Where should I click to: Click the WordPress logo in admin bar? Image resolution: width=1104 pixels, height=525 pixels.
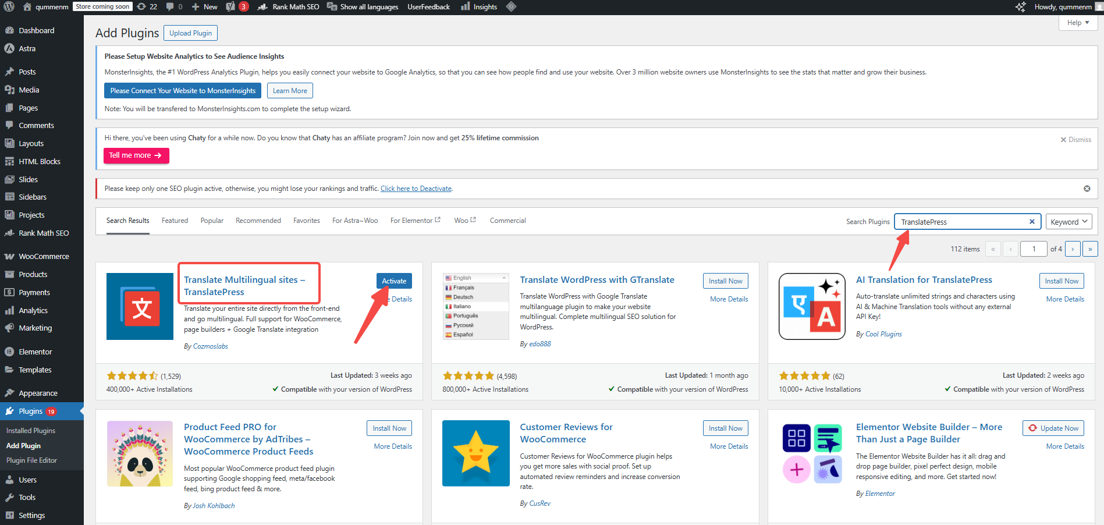pyautogui.click(x=9, y=7)
